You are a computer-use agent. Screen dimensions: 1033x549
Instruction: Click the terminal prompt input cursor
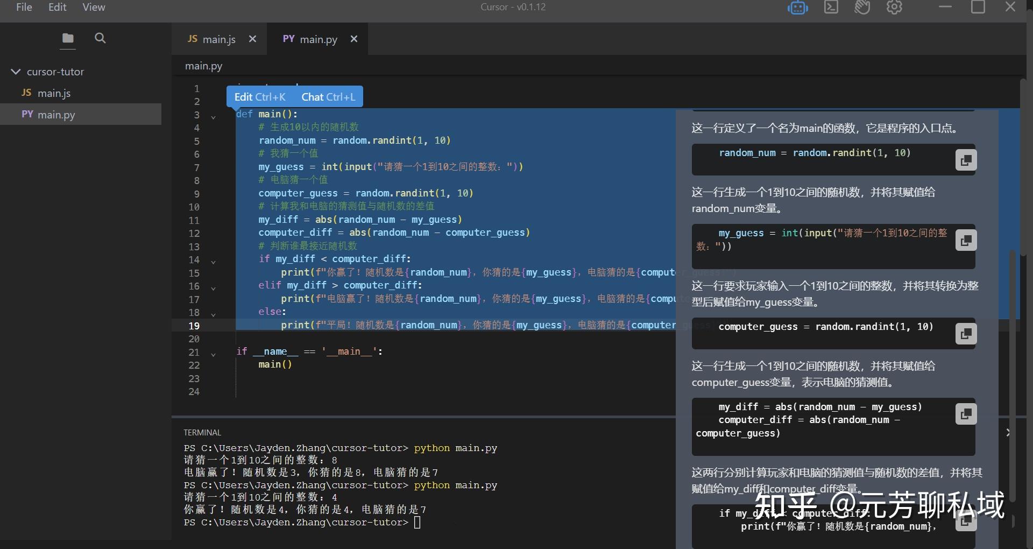coord(417,522)
